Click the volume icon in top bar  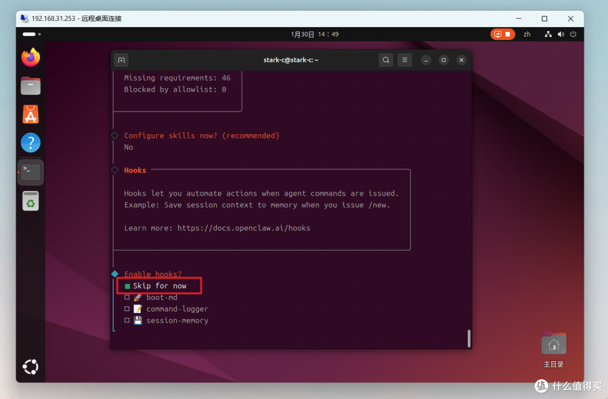[x=561, y=34]
